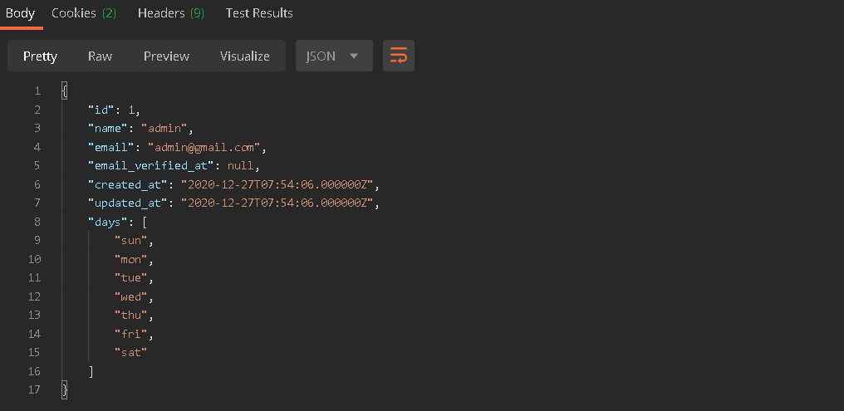Click line number 8 in the gutter
Image resolution: width=844 pixels, height=411 pixels.
[x=37, y=223]
